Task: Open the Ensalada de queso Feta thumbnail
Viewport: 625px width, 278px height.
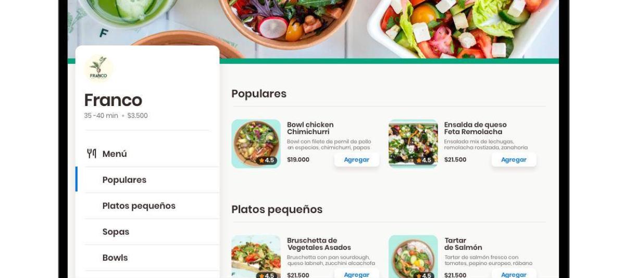Action: 413,144
